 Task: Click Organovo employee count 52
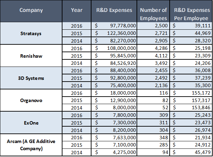(153, 108)
